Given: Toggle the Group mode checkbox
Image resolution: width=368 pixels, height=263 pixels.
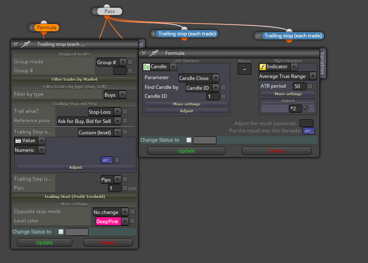Looking at the screenshot, I should click(130, 62).
